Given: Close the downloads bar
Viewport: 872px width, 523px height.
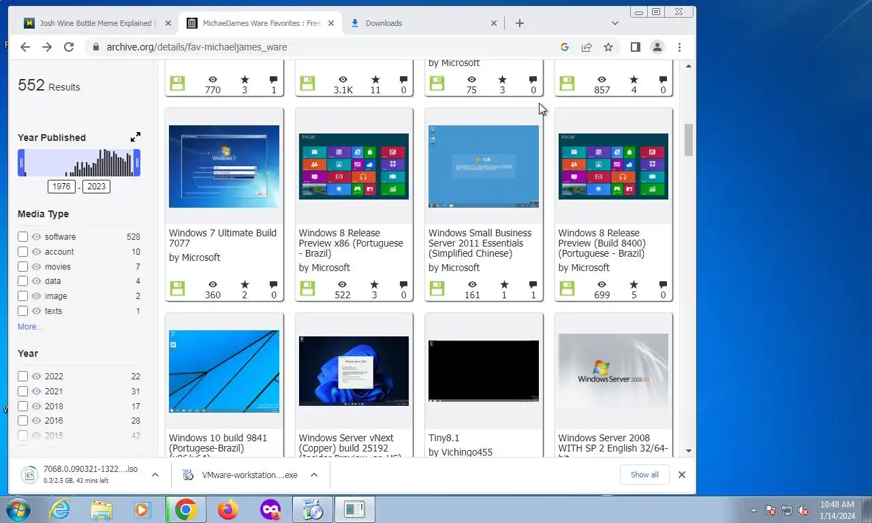Looking at the screenshot, I should click(681, 475).
